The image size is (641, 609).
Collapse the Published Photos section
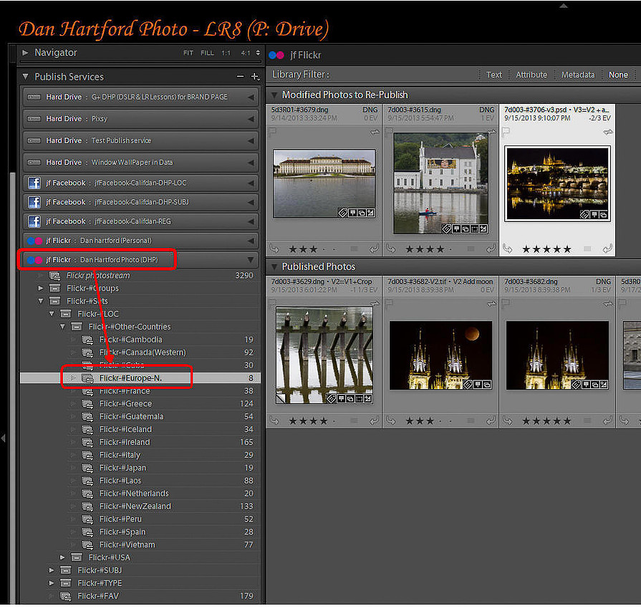(x=274, y=267)
